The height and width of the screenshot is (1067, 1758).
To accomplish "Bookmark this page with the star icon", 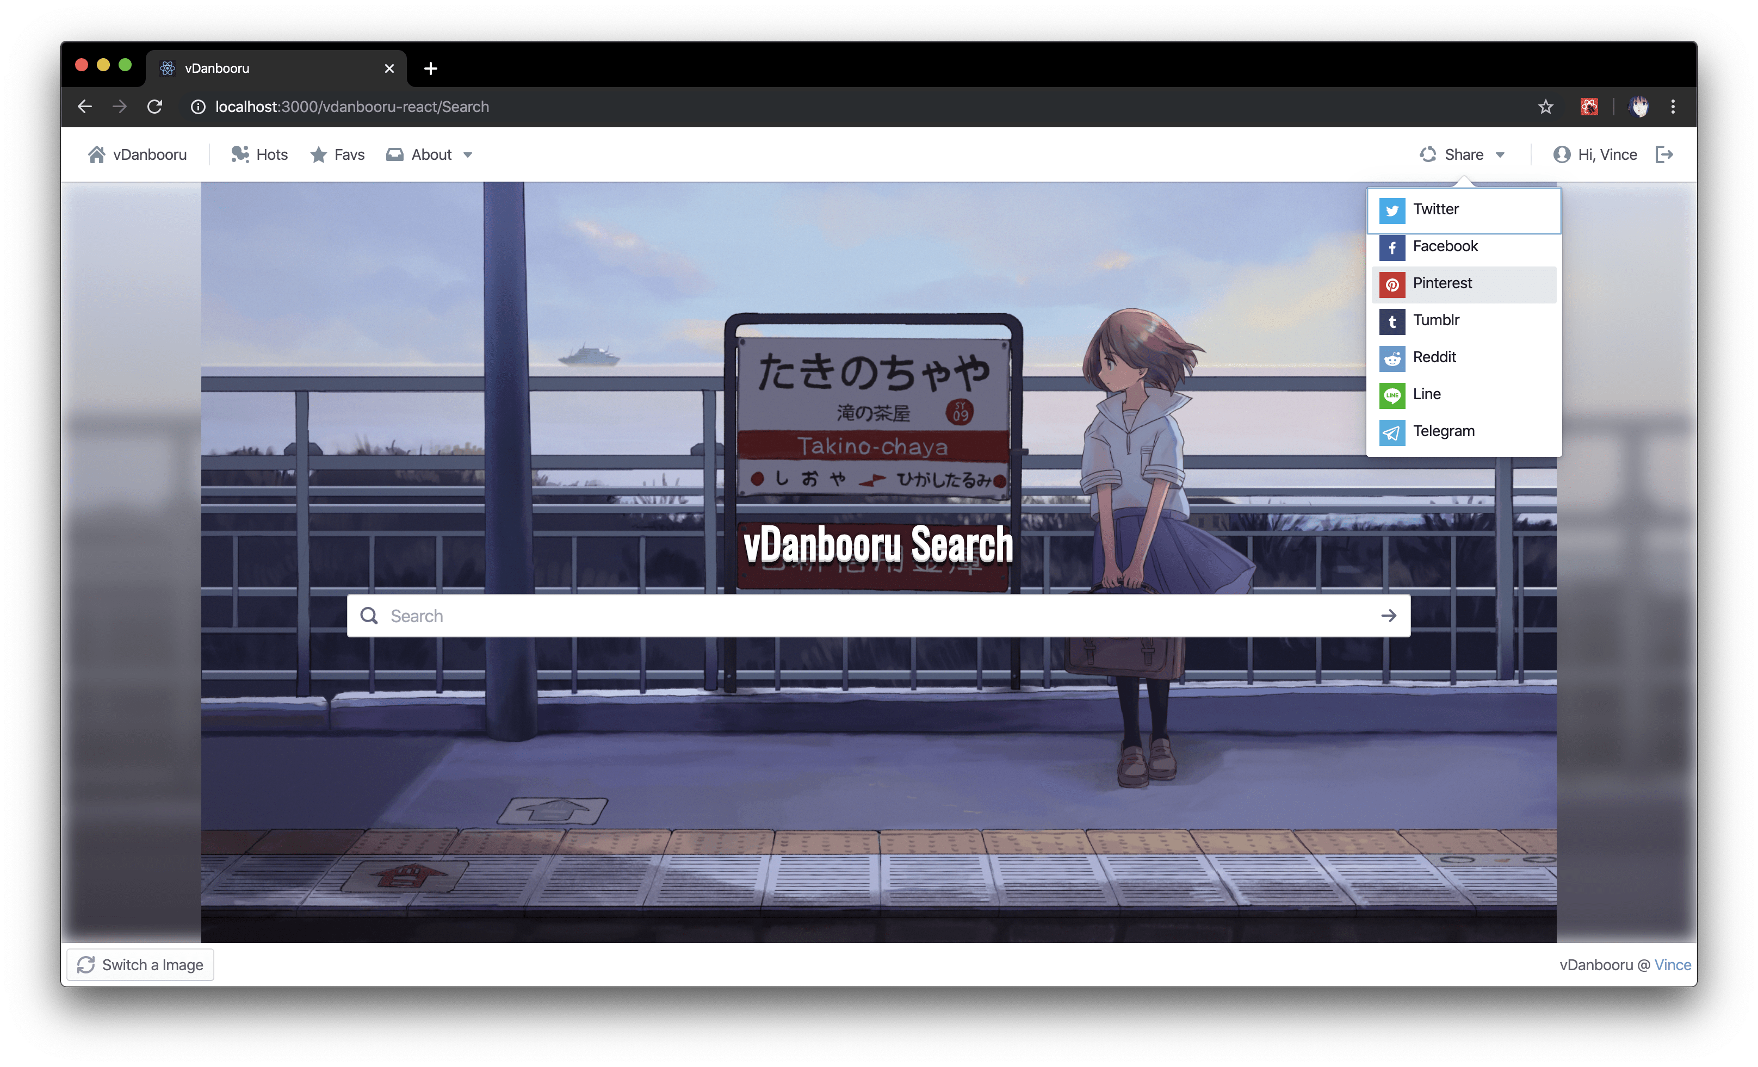I will [x=1545, y=107].
